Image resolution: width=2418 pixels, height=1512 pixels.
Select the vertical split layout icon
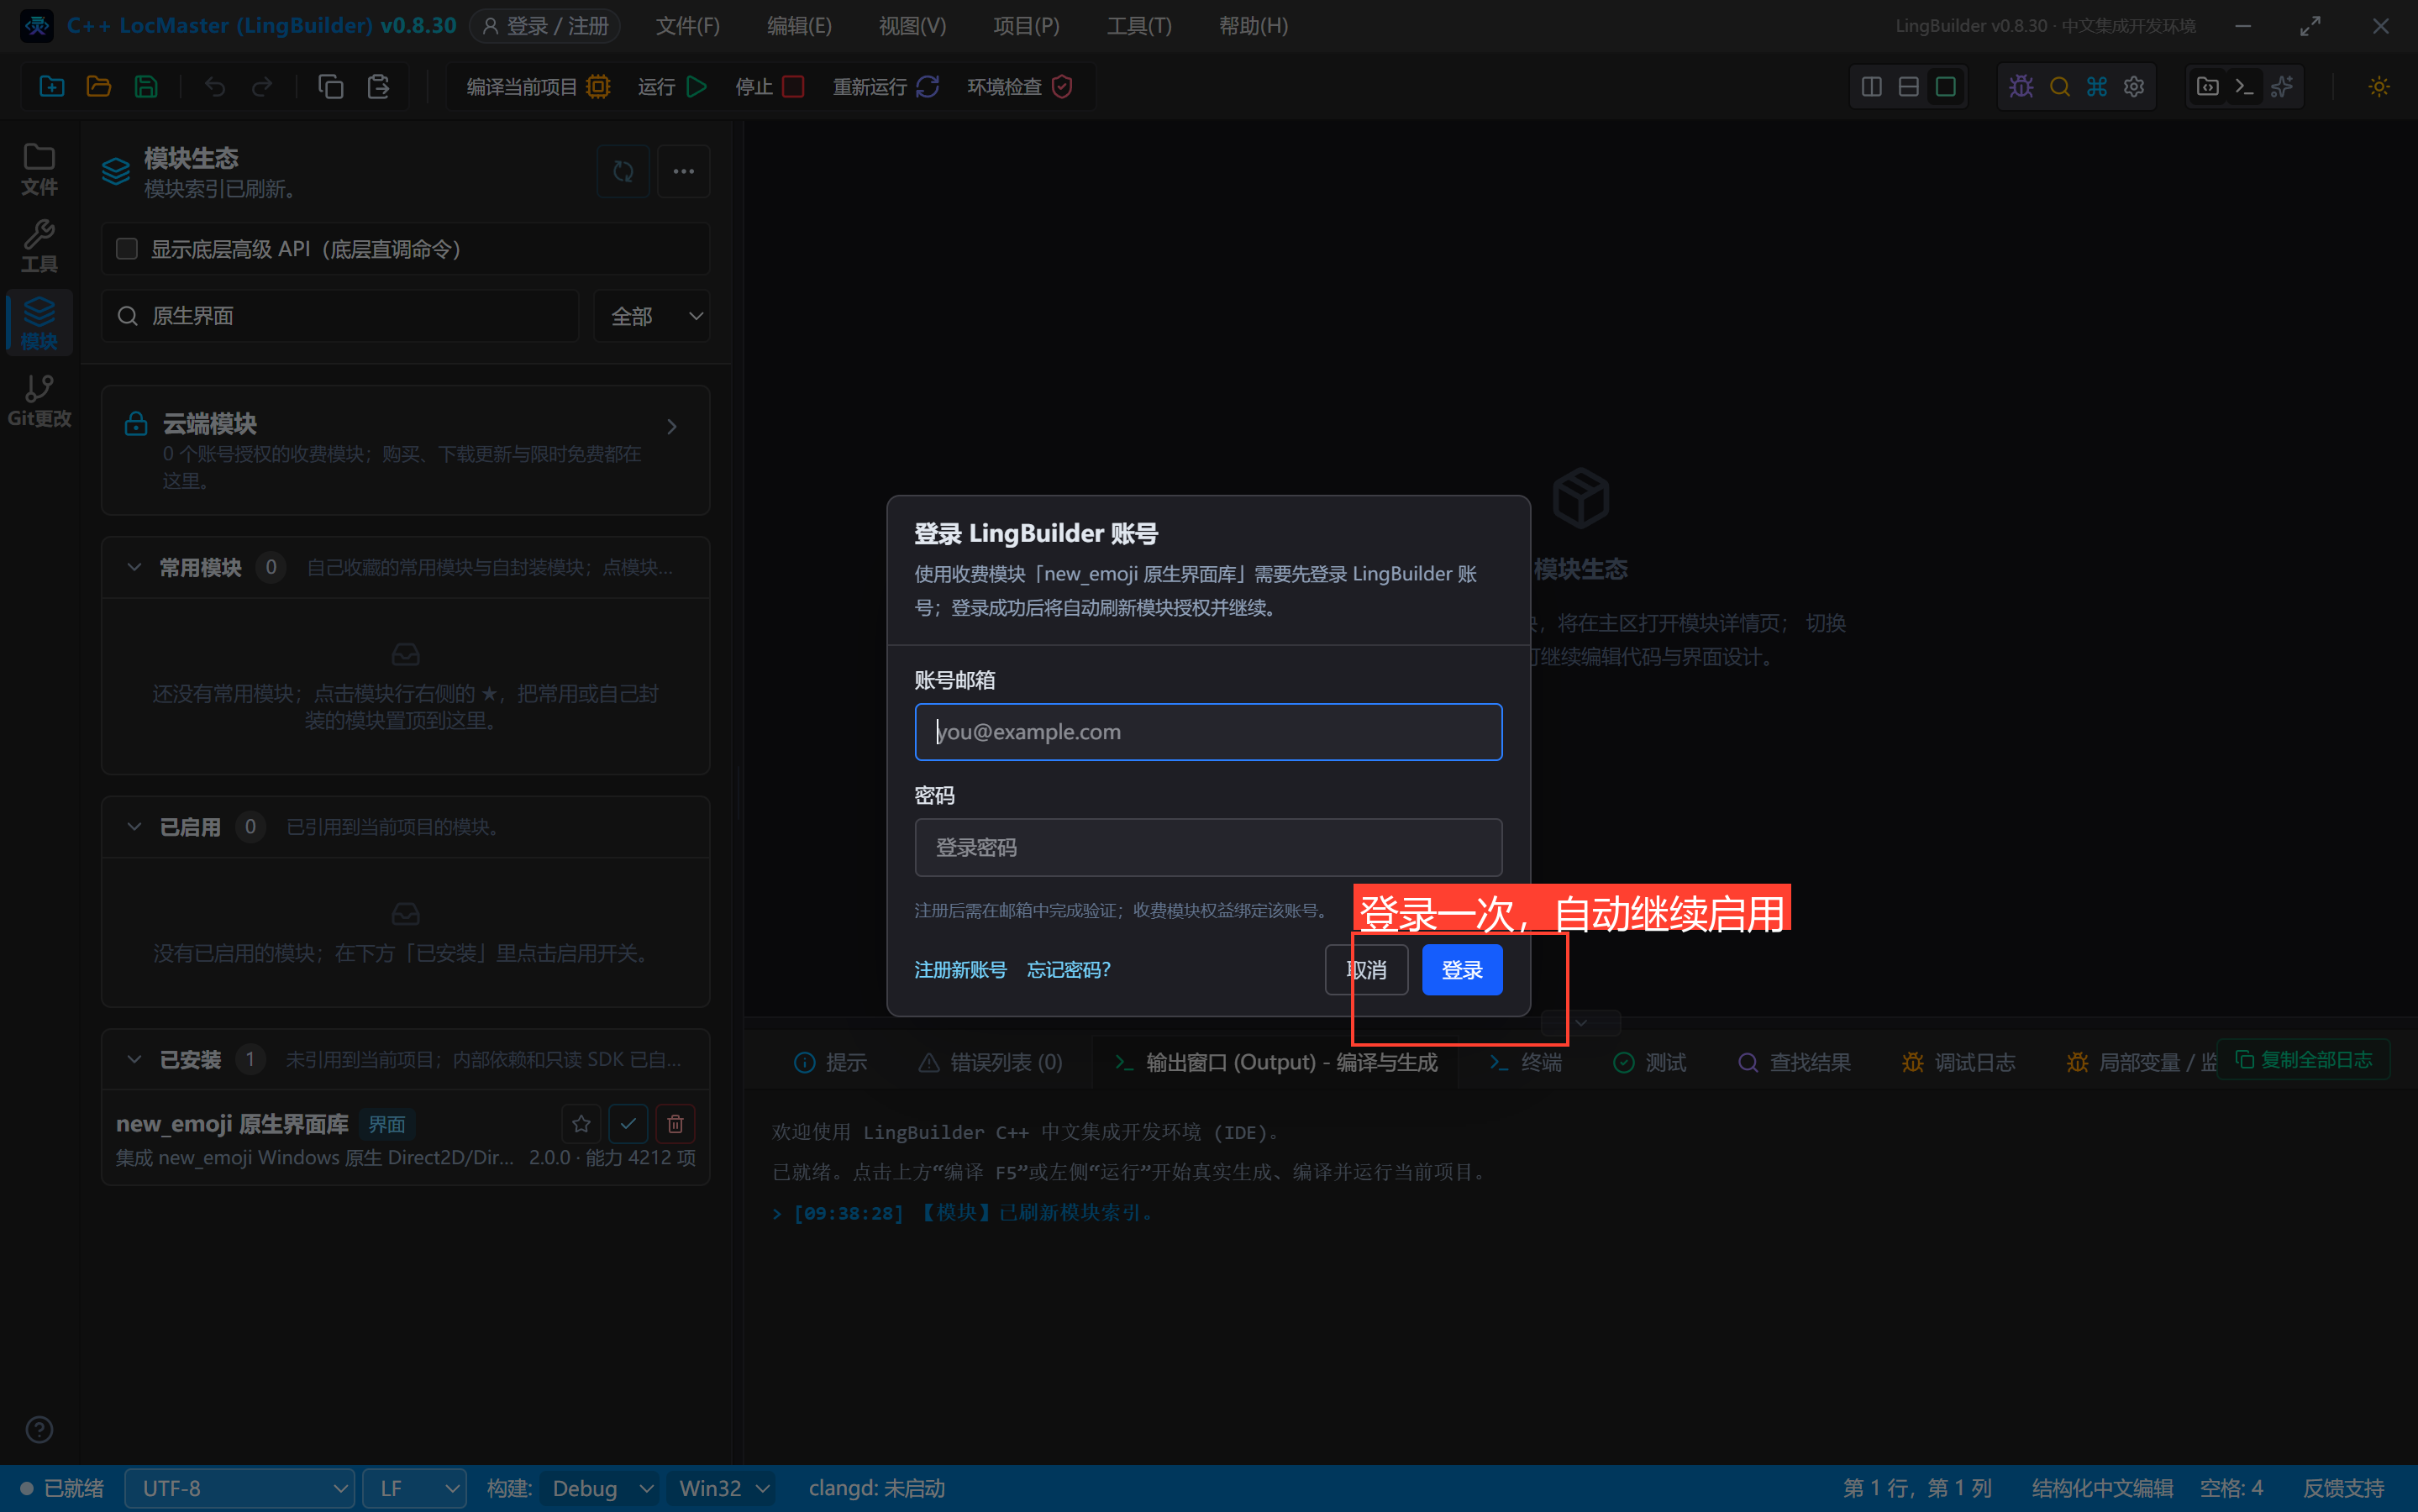click(x=1872, y=87)
